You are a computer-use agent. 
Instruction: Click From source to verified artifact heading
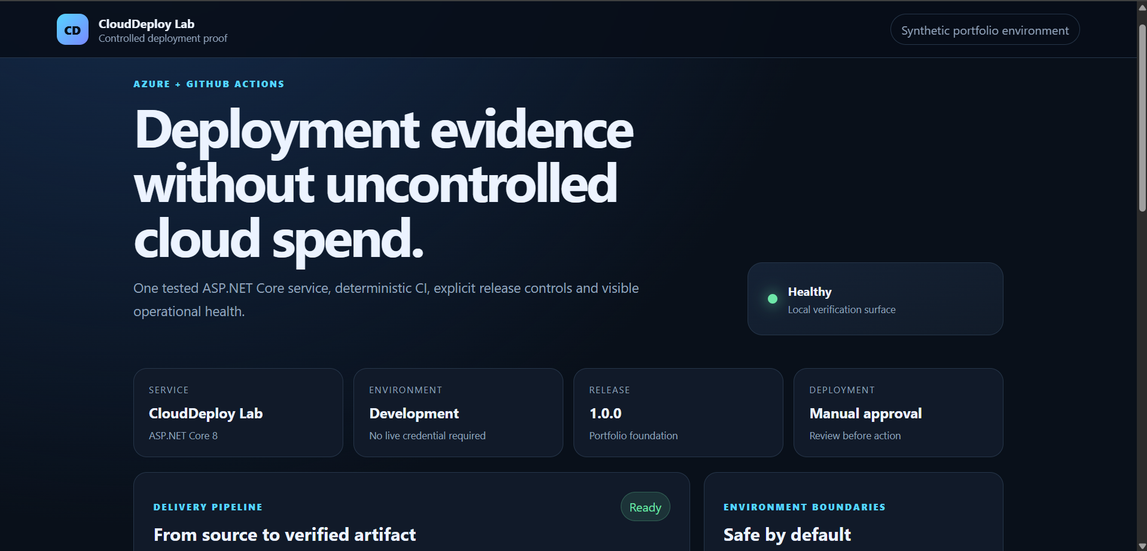click(x=285, y=535)
